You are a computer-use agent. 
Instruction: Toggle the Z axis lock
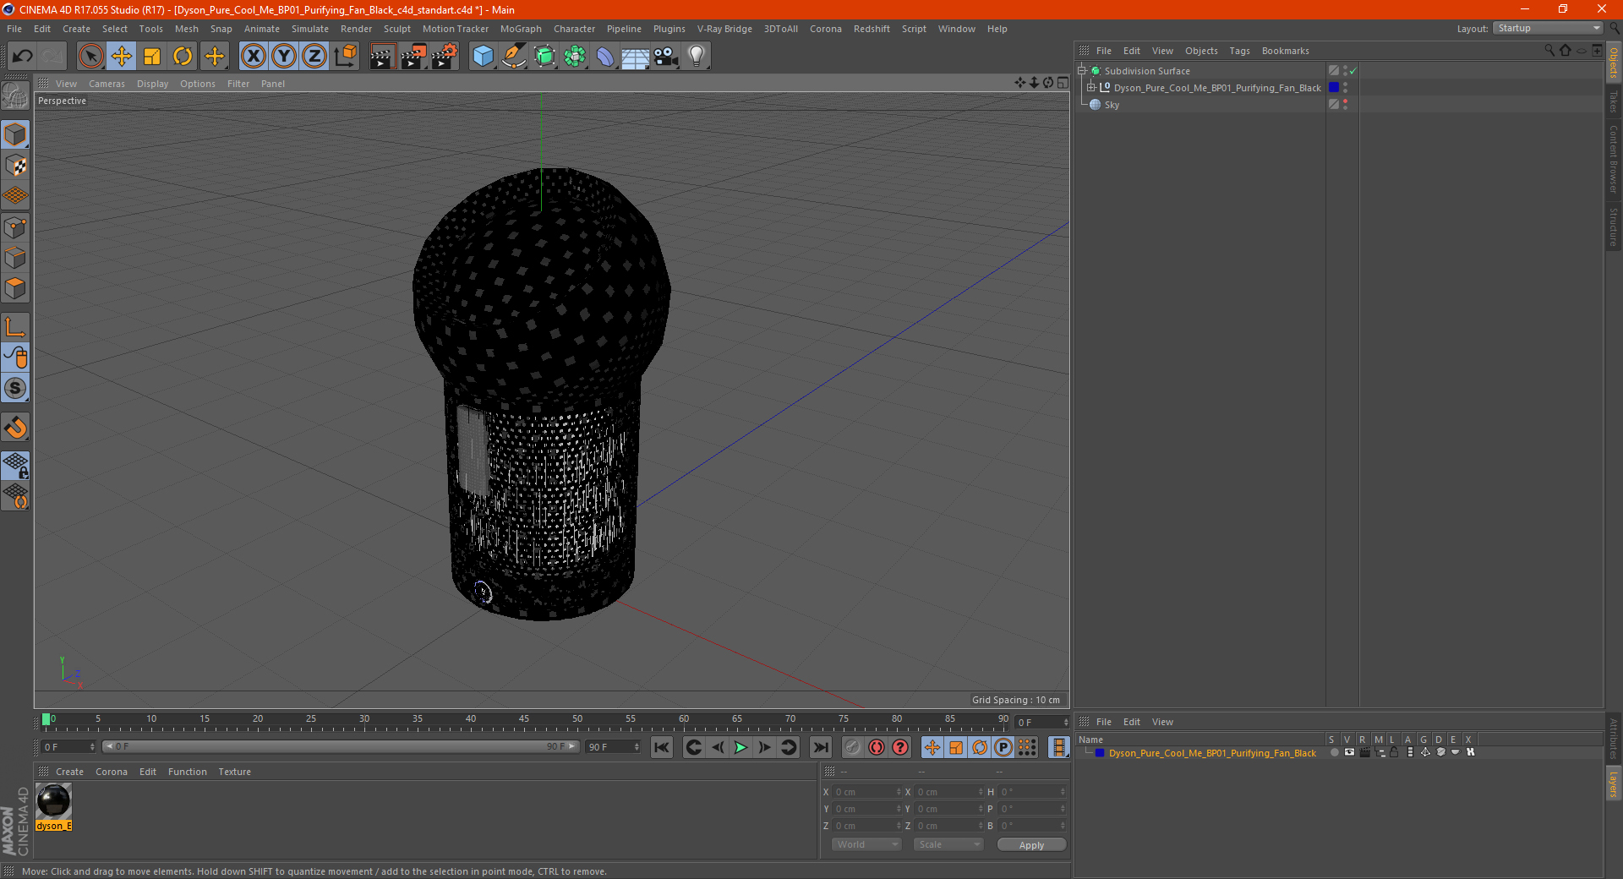(314, 57)
